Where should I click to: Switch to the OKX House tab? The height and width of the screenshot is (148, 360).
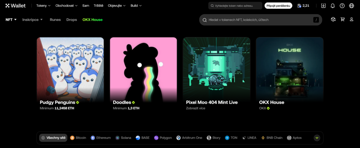point(92,20)
